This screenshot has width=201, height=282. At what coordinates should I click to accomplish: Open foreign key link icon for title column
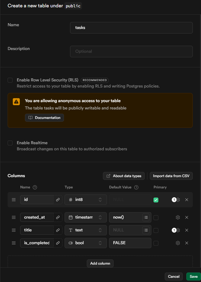(58, 230)
